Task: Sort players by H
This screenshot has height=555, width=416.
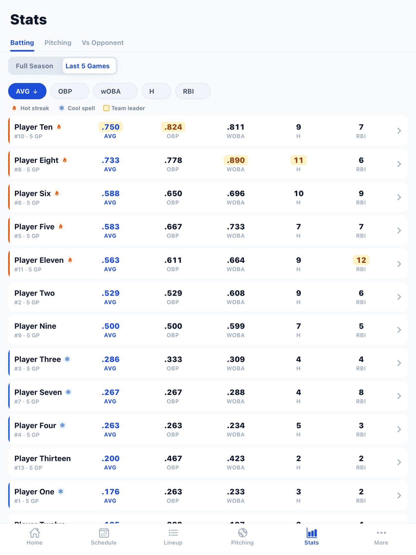Action: pos(156,91)
